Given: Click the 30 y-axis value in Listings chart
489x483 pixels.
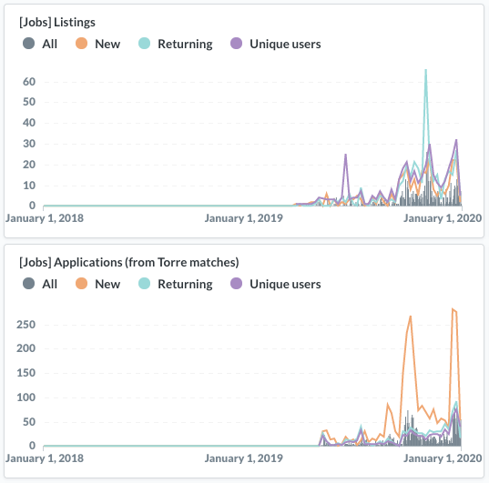Looking at the screenshot, I should pos(29,144).
